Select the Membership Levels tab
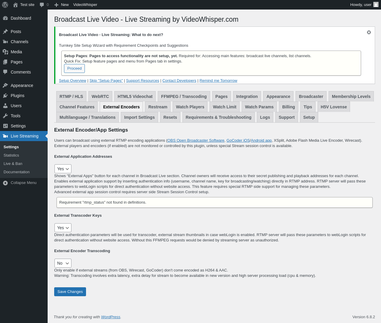This screenshot has height=323, width=381. pyautogui.click(x=351, y=96)
